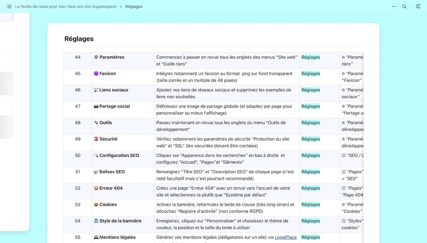Click the cookie icon beside Cookies
427x243 pixels.
(x=96, y=204)
